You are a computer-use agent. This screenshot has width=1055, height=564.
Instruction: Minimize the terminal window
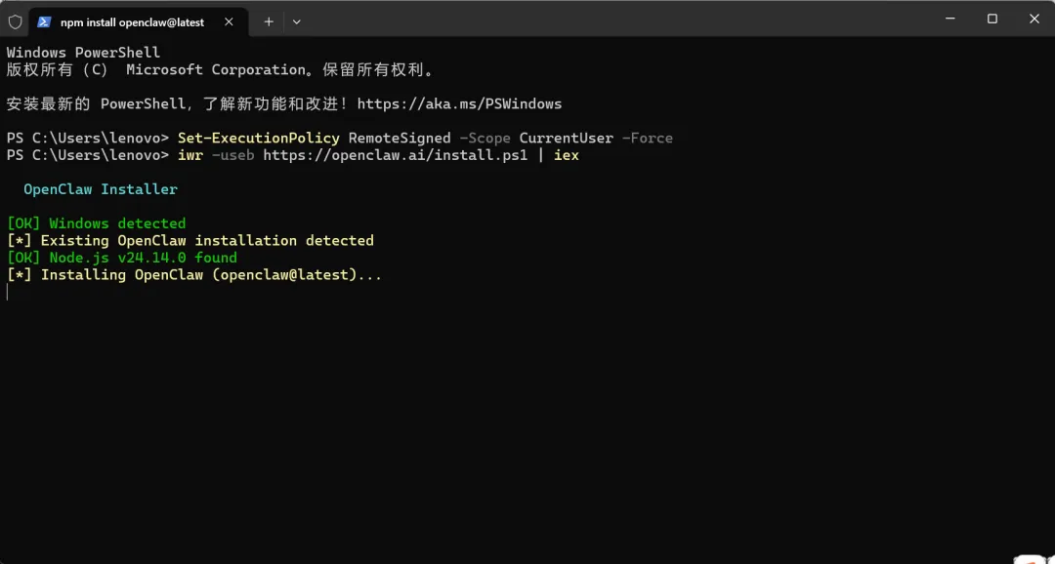click(949, 19)
